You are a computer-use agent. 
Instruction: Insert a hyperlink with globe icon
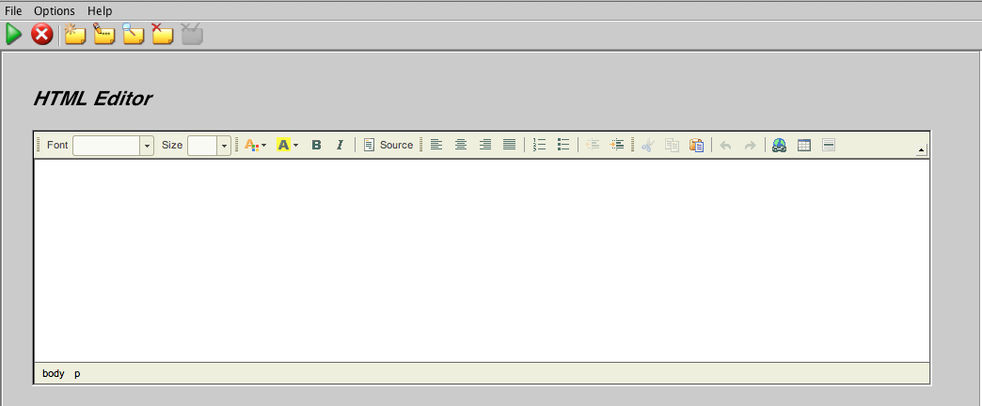[x=779, y=145]
